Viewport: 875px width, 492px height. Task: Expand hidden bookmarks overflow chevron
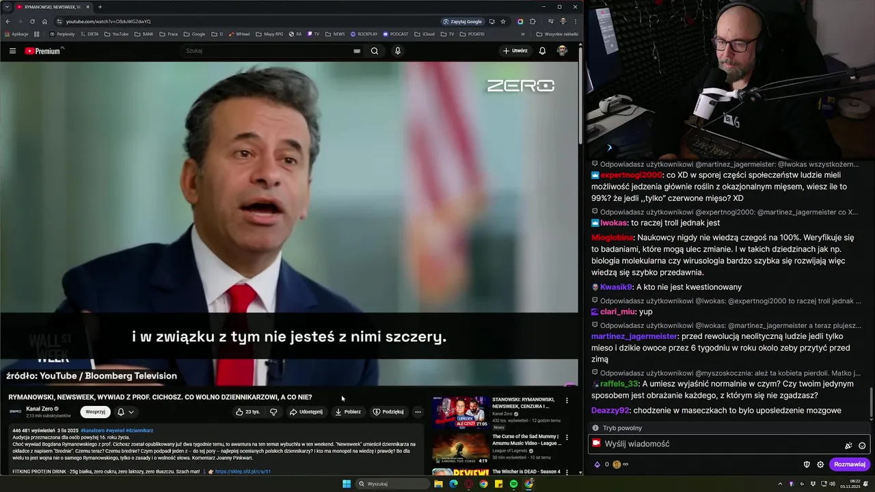click(523, 33)
